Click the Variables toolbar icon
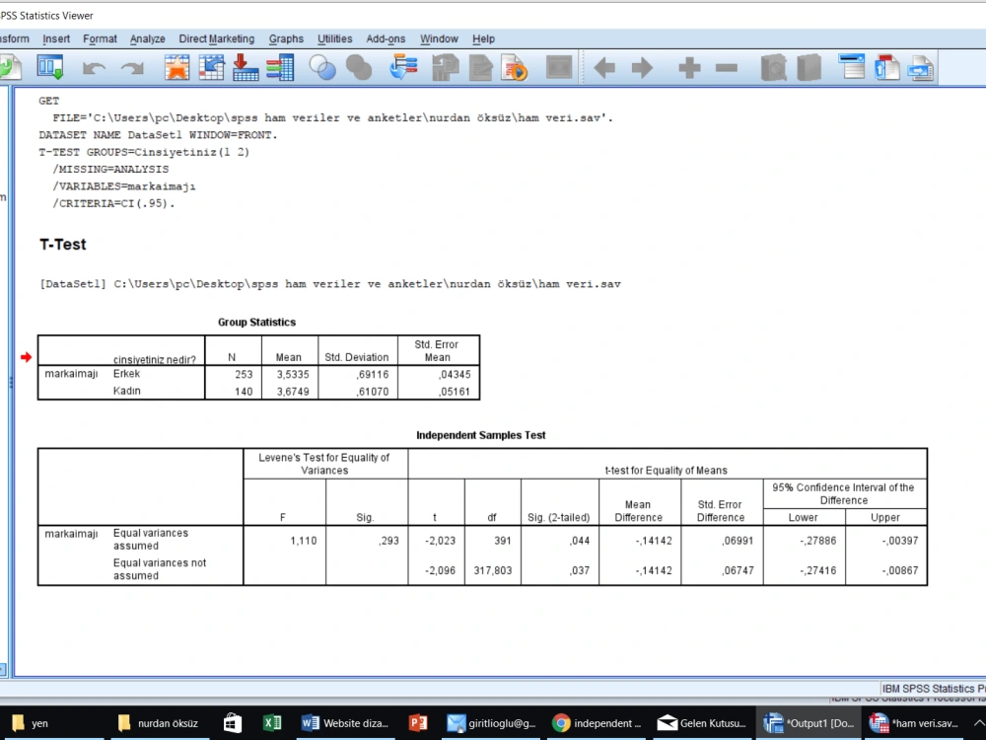This screenshot has height=740, width=986. point(281,67)
